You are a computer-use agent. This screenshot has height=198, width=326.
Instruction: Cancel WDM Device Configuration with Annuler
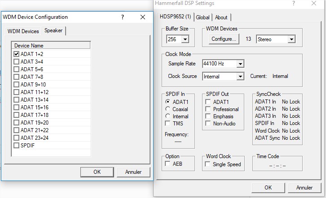133,172
